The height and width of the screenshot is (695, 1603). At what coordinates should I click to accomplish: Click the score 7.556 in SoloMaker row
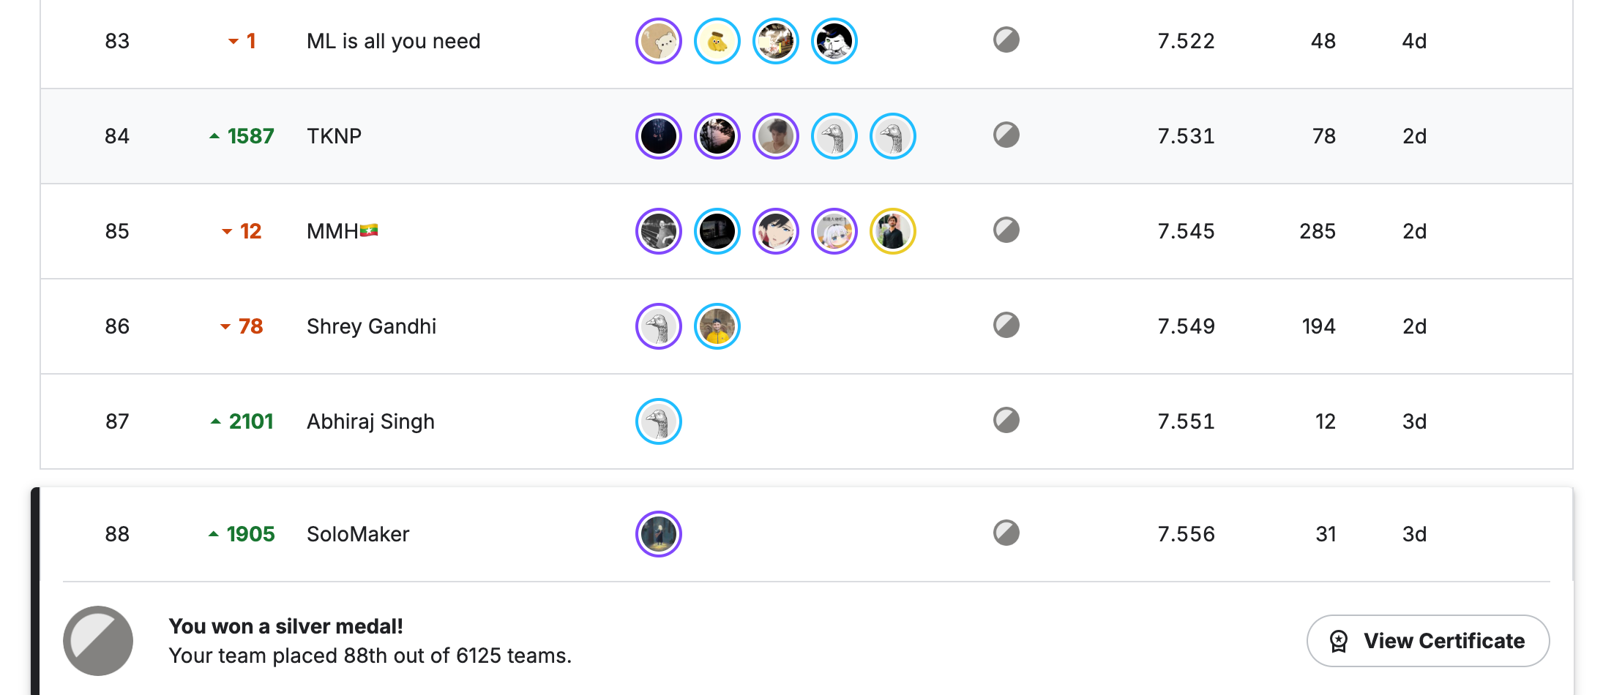point(1186,534)
